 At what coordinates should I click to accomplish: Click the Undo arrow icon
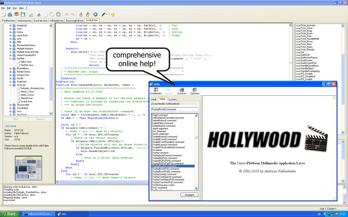pos(66,14)
